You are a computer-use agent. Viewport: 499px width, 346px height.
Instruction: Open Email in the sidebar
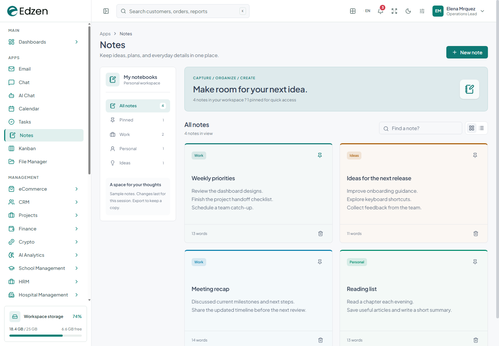(x=44, y=69)
